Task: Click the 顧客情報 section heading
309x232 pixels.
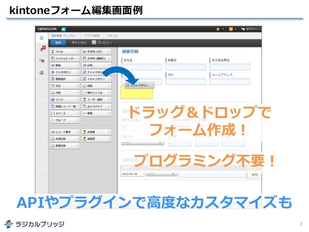Action: (x=130, y=52)
